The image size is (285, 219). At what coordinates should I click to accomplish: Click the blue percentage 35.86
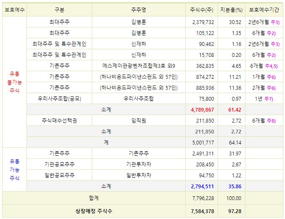234,186
